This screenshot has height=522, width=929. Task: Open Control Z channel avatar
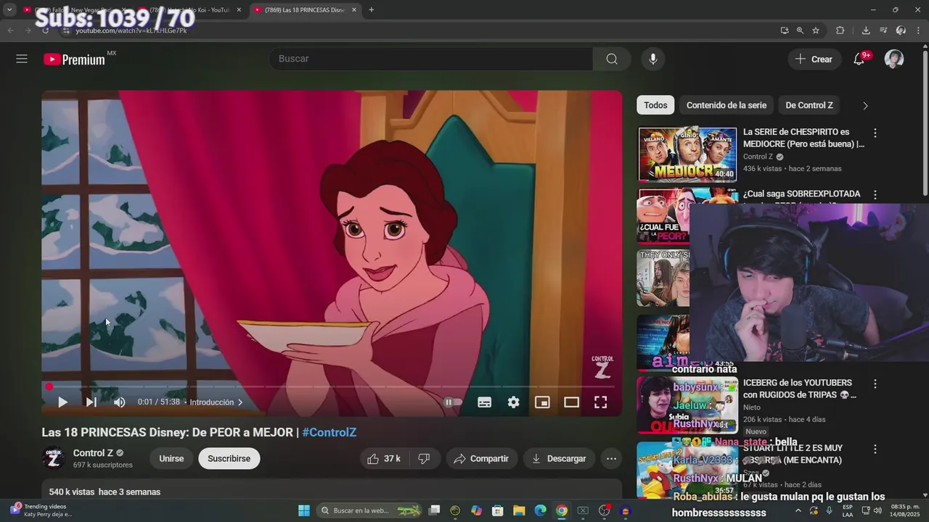point(54,458)
